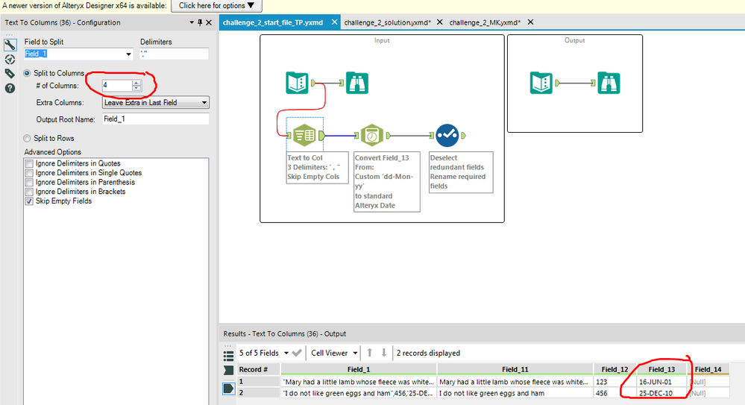Image resolution: width=745 pixels, height=405 pixels.
Task: Click the Convert Field_13 annotation box
Action: coord(387,181)
